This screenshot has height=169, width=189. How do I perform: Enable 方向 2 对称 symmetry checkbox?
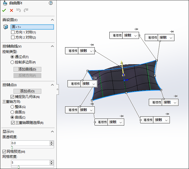pos(13,37)
